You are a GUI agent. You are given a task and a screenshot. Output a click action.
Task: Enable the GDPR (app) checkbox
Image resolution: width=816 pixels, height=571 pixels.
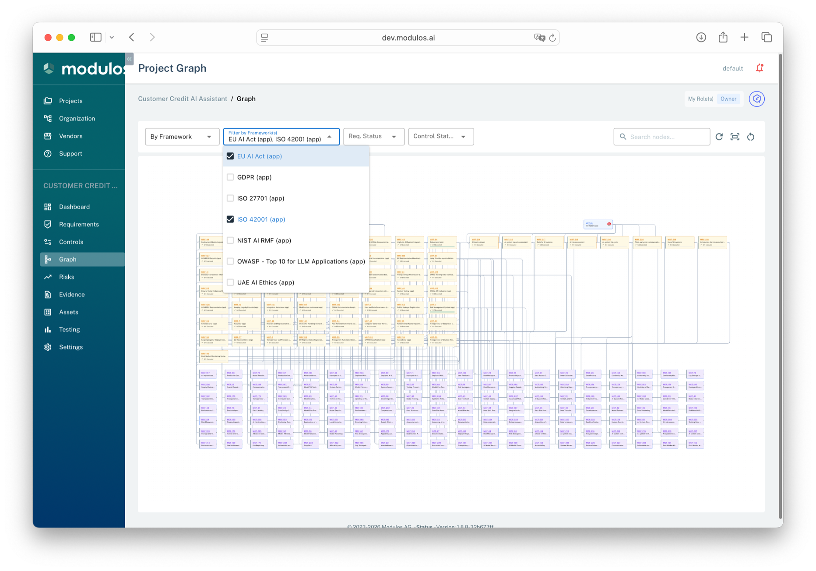pos(230,177)
